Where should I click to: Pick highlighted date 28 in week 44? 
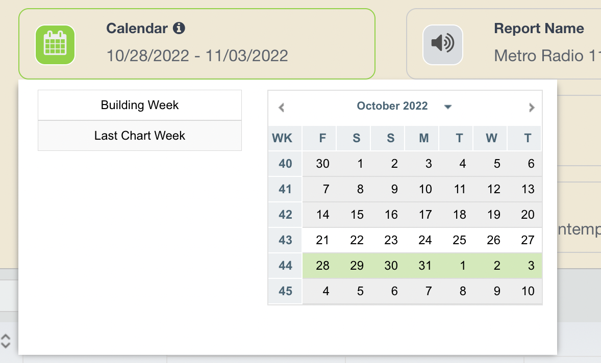click(x=322, y=265)
